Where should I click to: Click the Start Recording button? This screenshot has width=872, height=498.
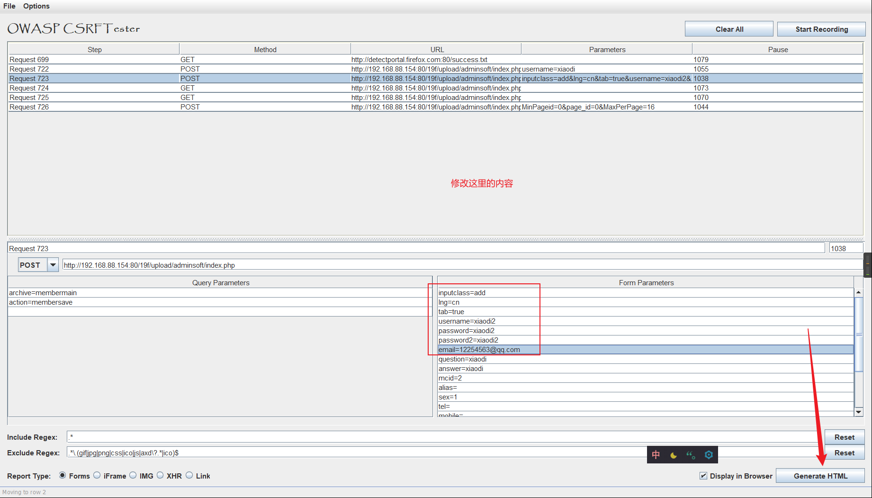(x=821, y=29)
